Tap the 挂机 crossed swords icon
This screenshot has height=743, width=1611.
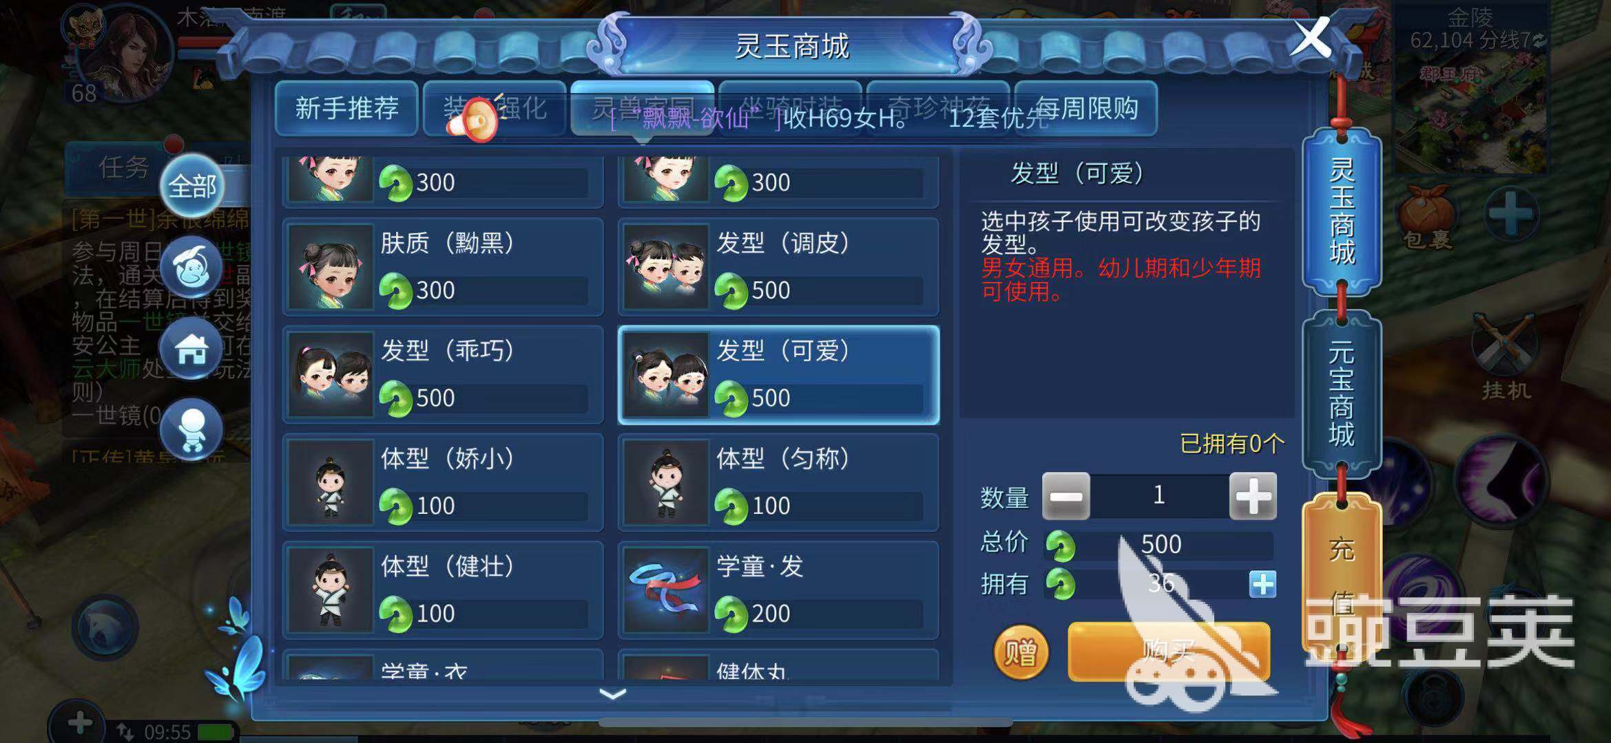pos(1506,356)
